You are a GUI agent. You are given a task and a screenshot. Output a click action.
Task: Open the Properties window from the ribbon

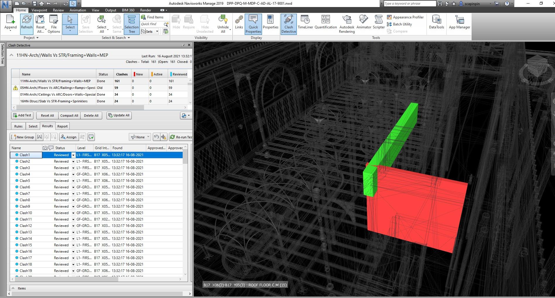tap(270, 23)
